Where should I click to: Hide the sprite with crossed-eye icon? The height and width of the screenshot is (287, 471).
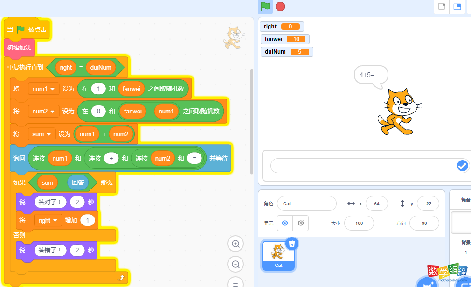click(x=301, y=223)
